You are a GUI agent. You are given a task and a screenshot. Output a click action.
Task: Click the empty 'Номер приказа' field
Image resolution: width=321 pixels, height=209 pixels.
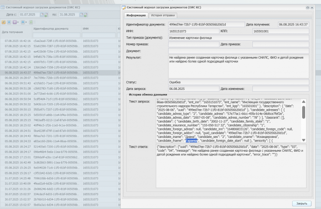[x=194, y=44]
